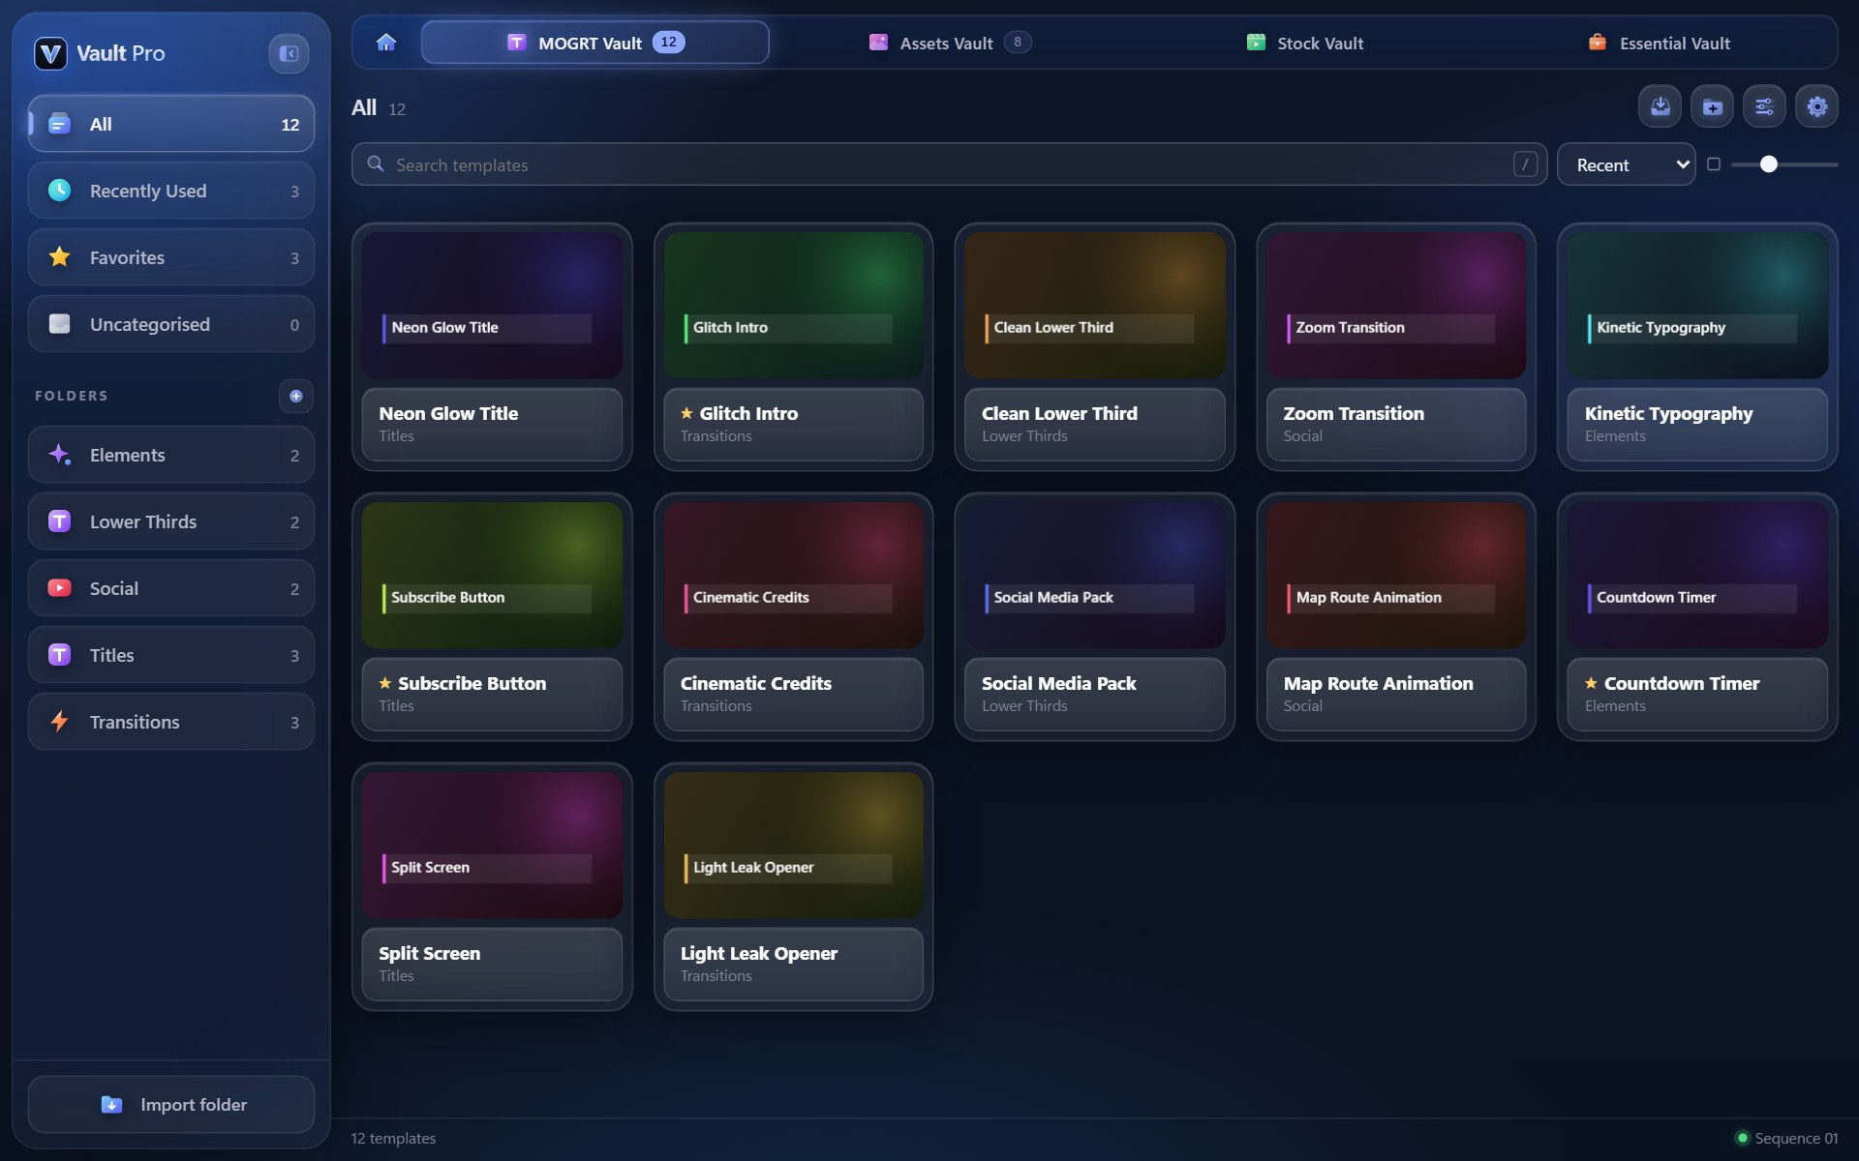
Task: Click the "Lower Thirds" label under Social Media Pack
Action: (1024, 706)
